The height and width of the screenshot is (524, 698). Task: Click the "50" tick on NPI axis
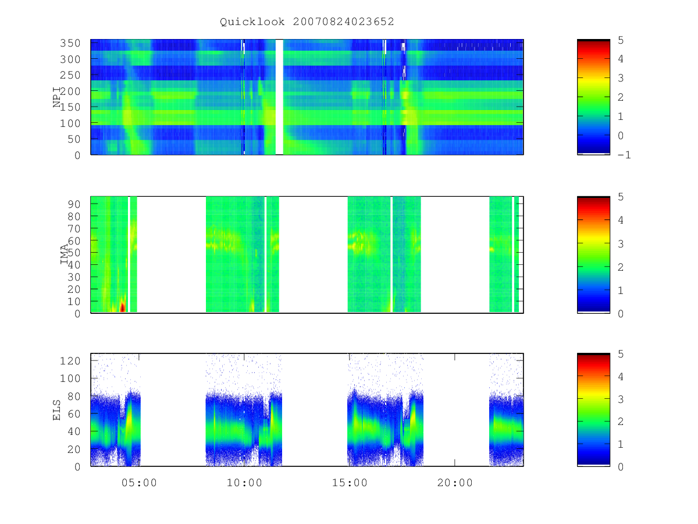(74, 139)
